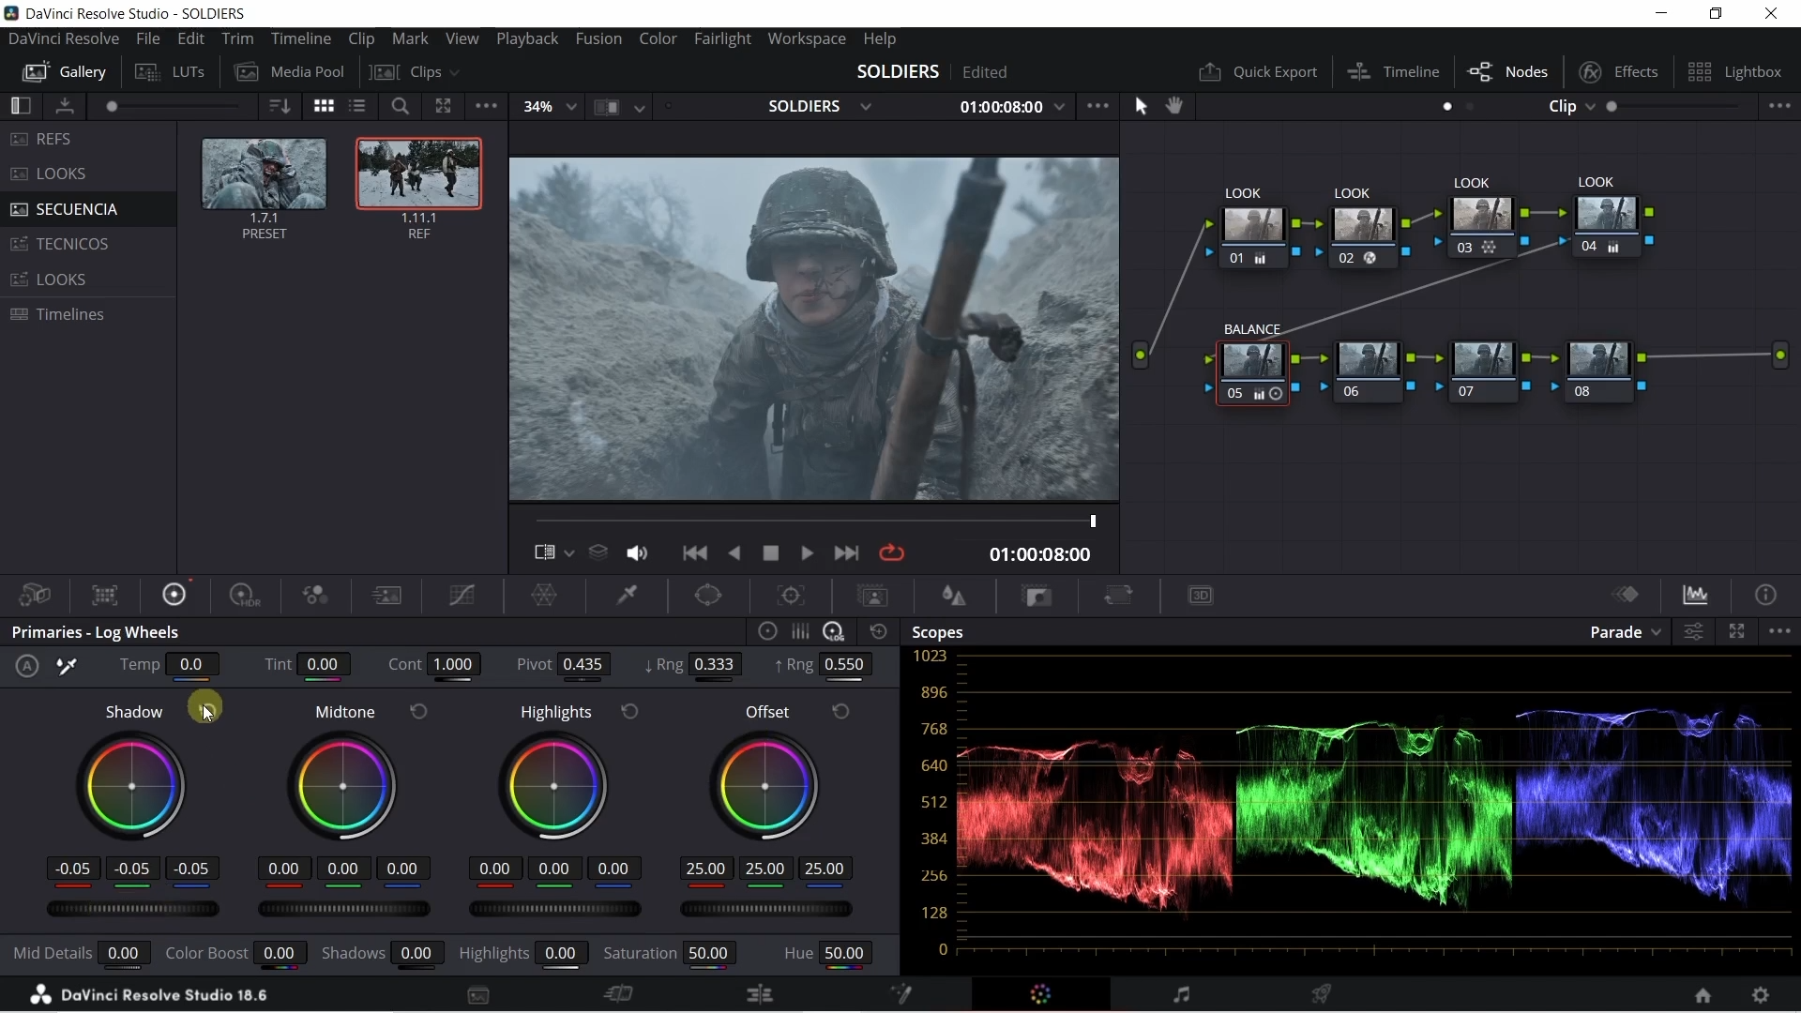The image size is (1801, 1013).
Task: Open the 3D stereoscopic palette
Action: (x=1201, y=596)
